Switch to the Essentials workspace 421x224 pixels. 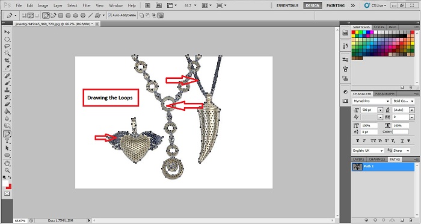click(287, 5)
